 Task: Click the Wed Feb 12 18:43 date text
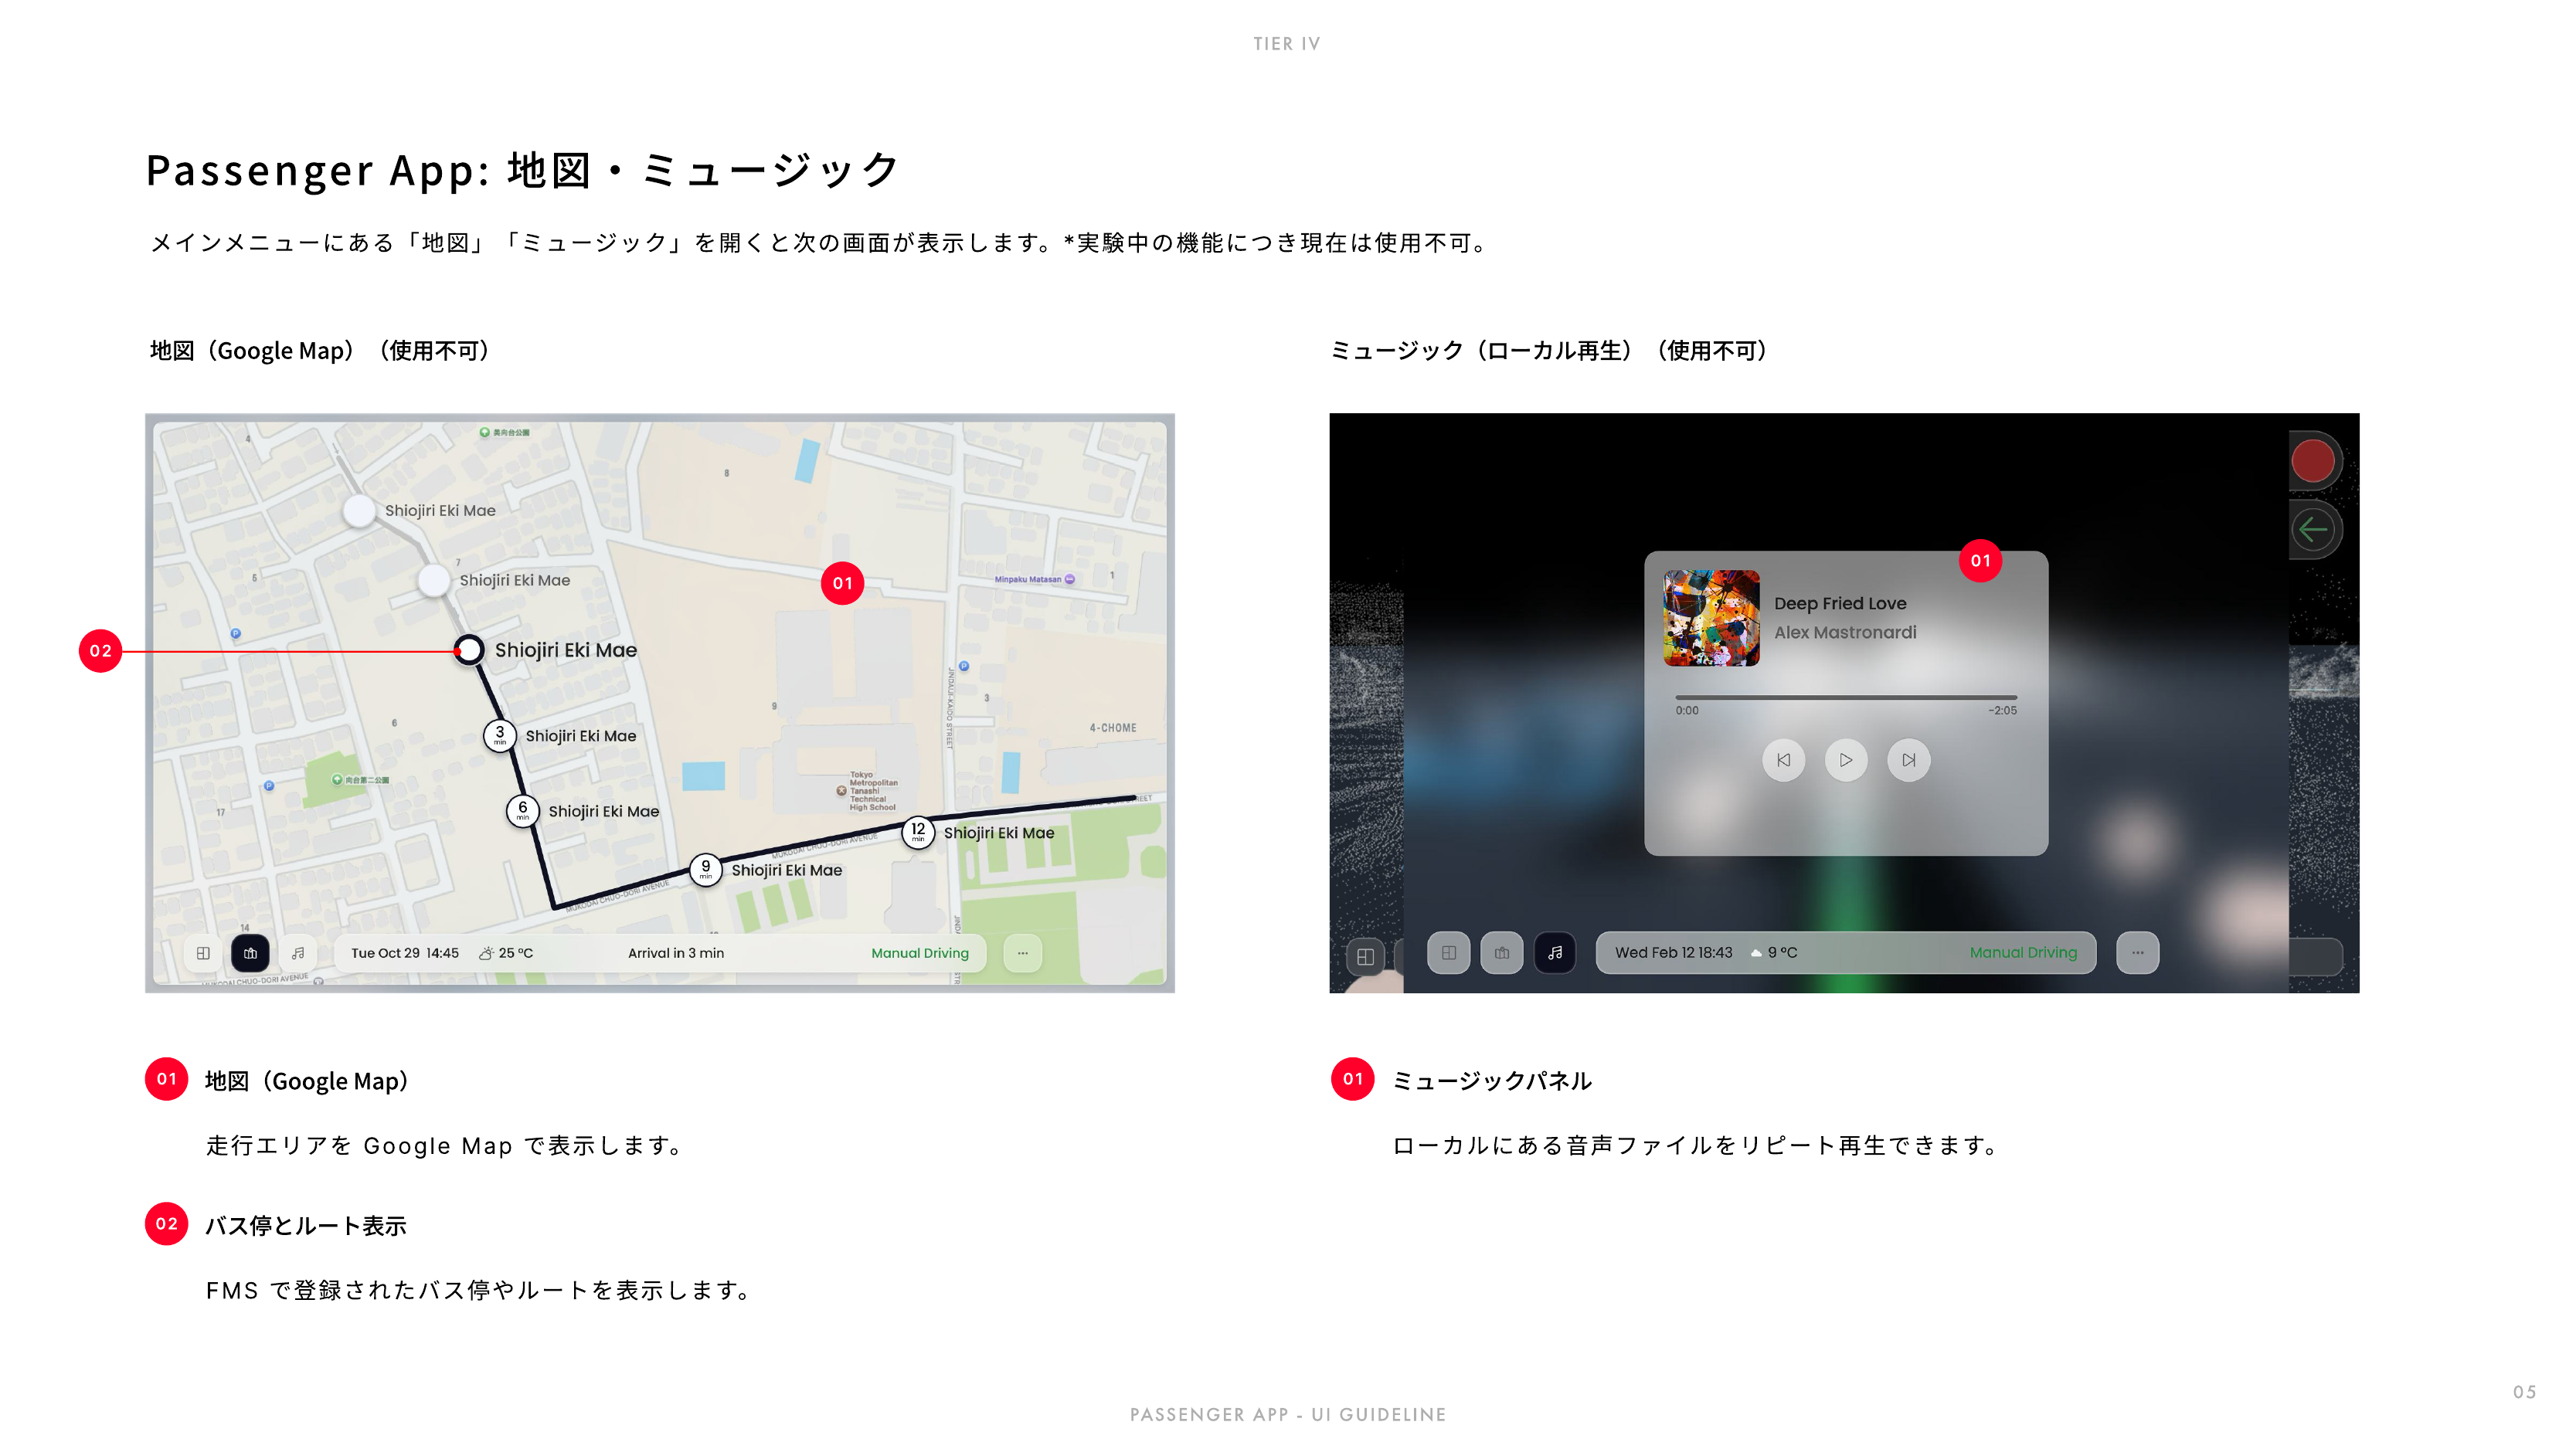click(x=1674, y=953)
